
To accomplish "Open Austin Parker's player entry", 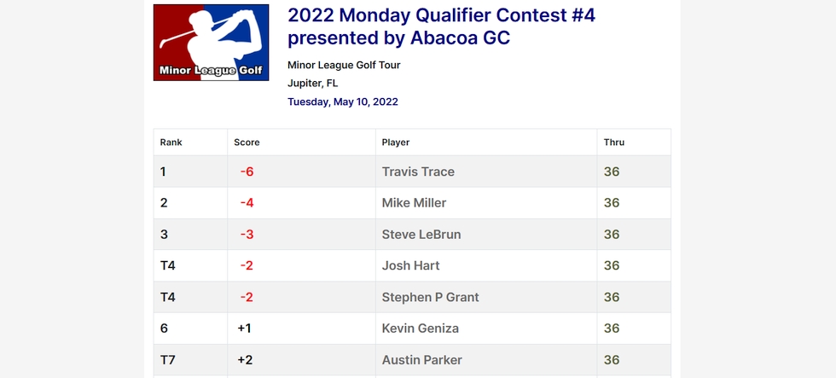I will tap(421, 360).
